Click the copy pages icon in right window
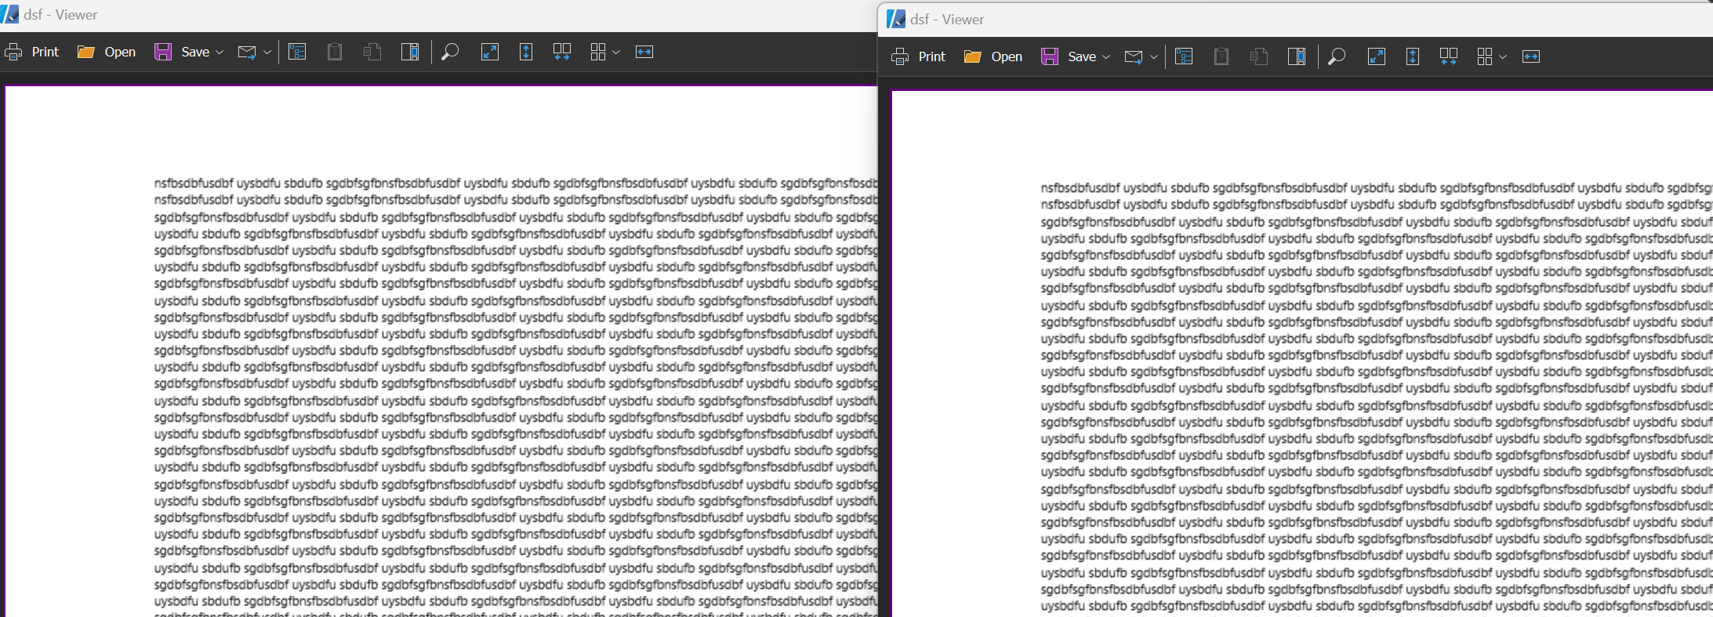Image resolution: width=1713 pixels, height=617 pixels. point(1259,56)
